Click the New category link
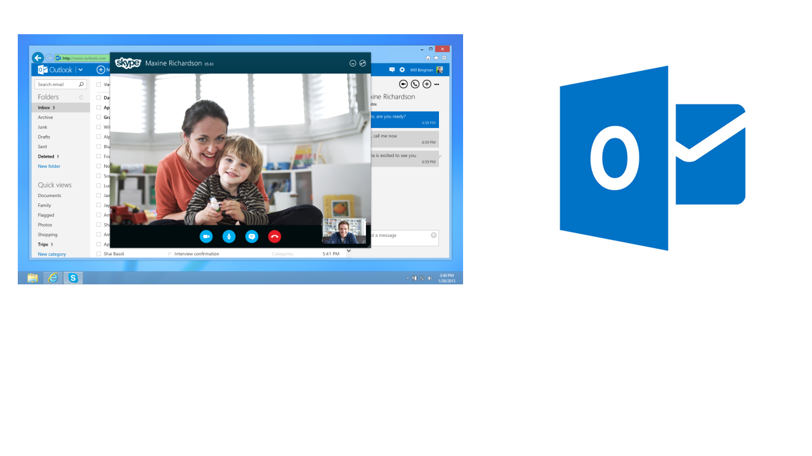 (51, 254)
